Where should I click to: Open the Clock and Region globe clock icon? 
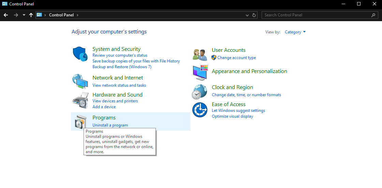[200, 92]
